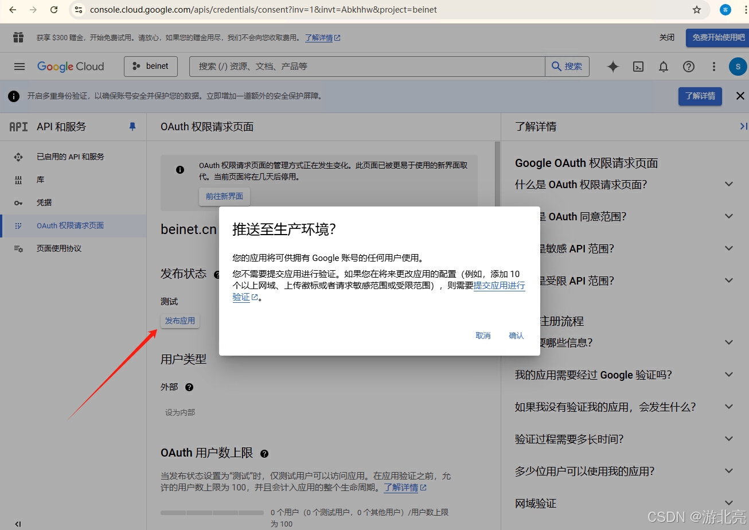The width and height of the screenshot is (749, 530).
Task: Click the help icon beside 外部
Action: pyautogui.click(x=189, y=387)
